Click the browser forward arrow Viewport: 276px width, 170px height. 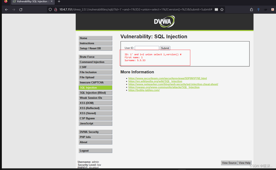pos(14,10)
